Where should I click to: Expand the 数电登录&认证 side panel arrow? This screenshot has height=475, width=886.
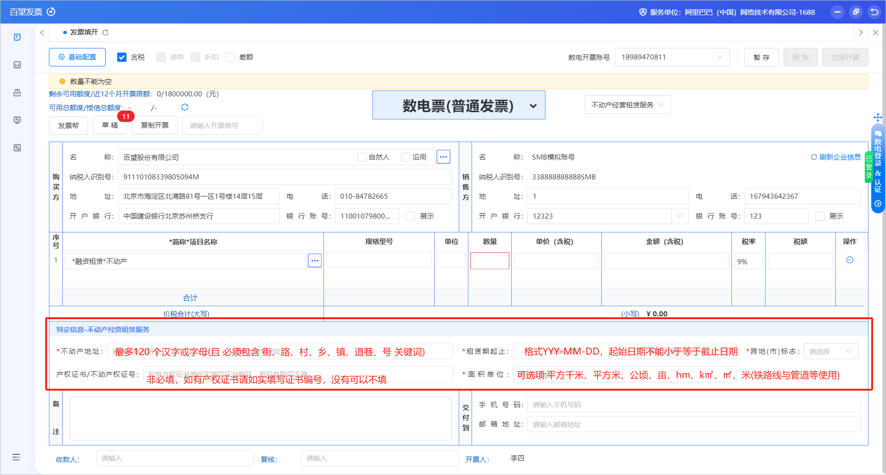coord(878,203)
